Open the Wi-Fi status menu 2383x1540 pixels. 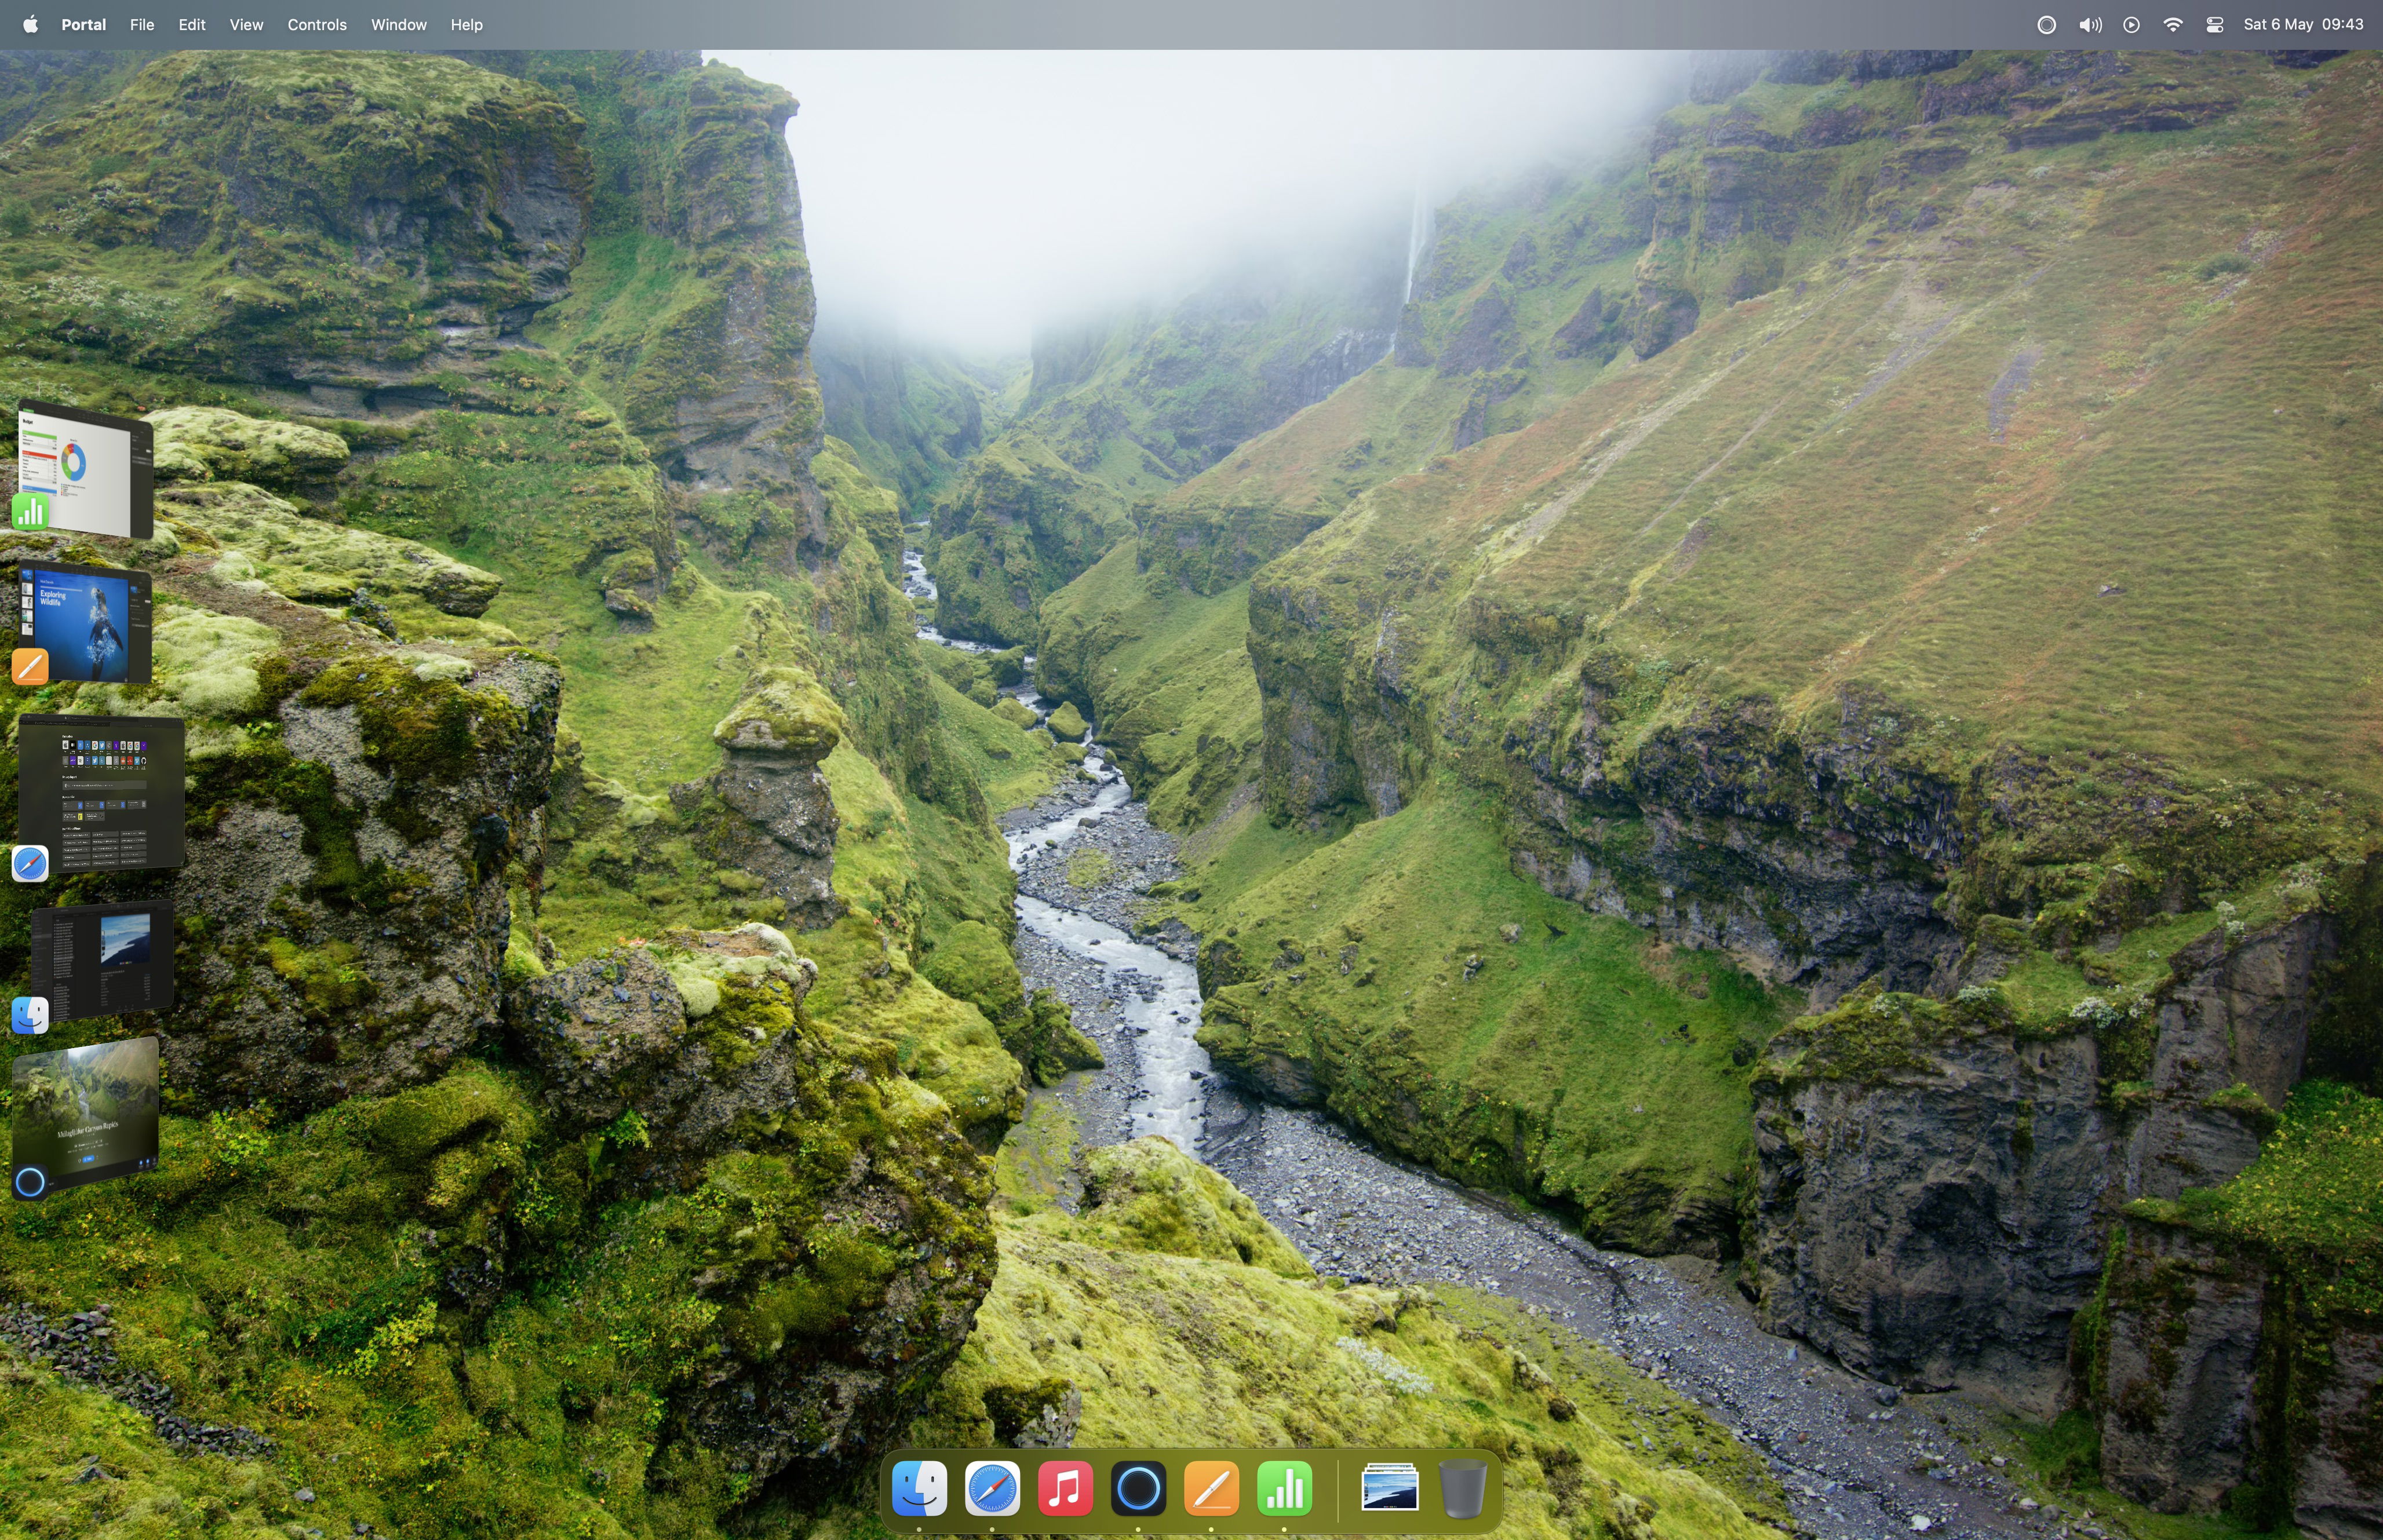(x=2172, y=24)
